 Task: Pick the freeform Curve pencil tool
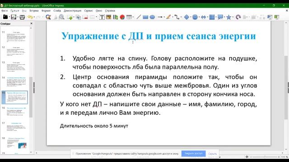(168, 17)
